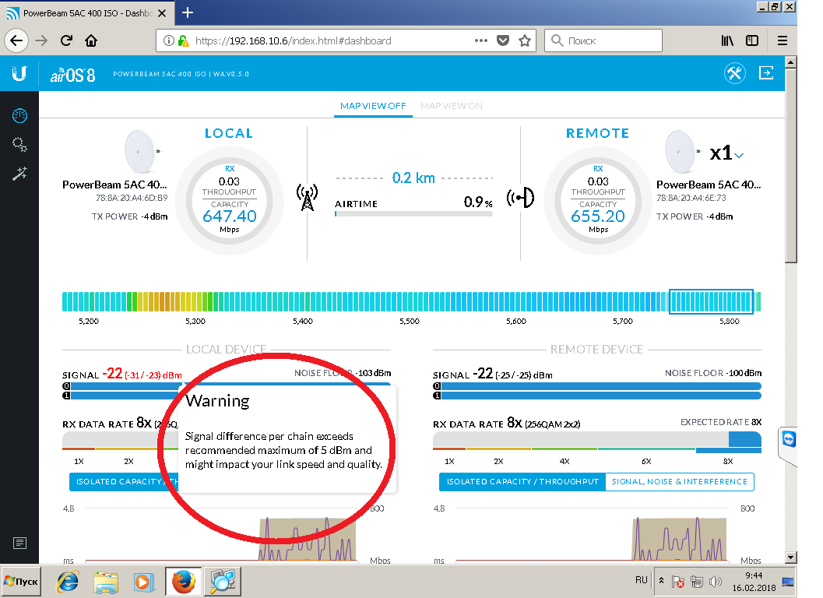Toggle the Firefox sidebar icon
The height and width of the screenshot is (598, 823).
pos(752,40)
